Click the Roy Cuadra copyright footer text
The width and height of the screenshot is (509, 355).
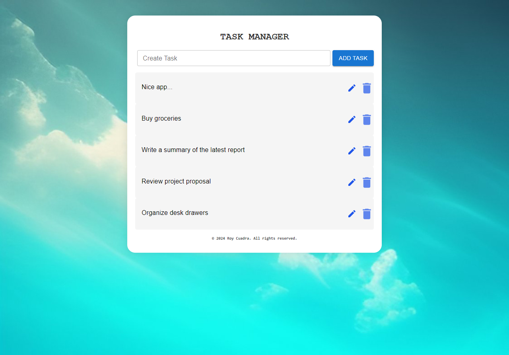[254, 238]
